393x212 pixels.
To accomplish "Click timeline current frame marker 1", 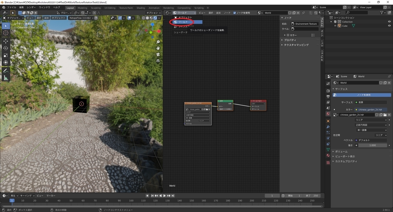I will tap(12, 201).
